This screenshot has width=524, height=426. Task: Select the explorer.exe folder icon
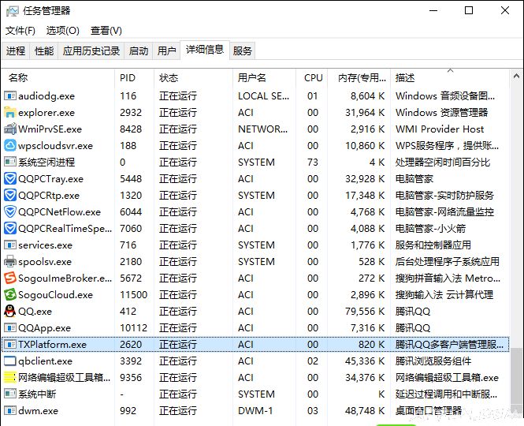tap(10, 112)
